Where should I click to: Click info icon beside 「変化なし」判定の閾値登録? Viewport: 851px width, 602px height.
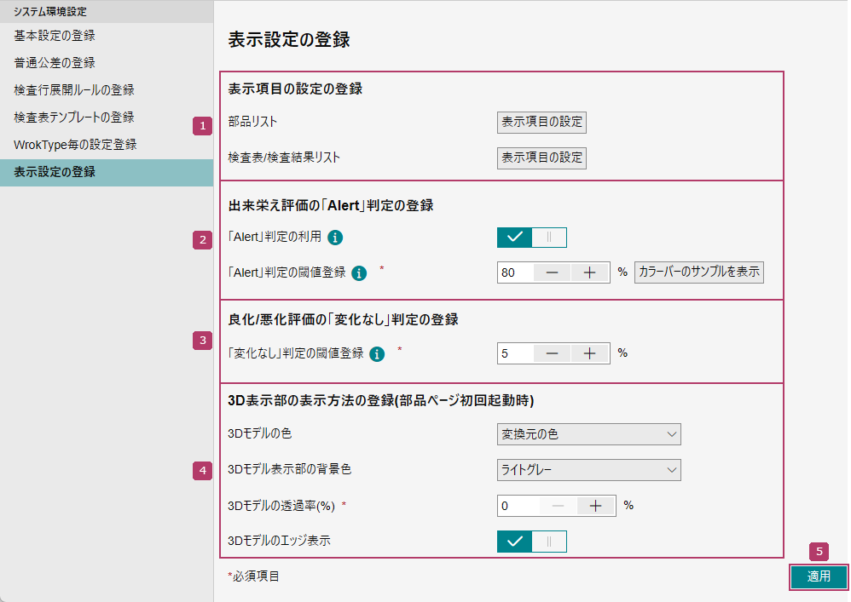[377, 353]
